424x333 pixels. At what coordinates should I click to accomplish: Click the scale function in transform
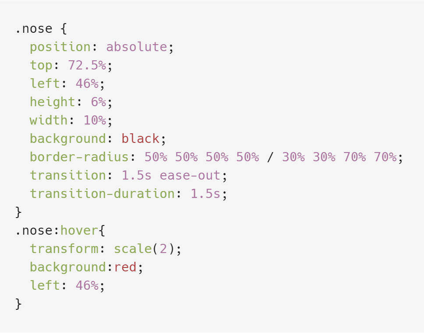coord(133,249)
